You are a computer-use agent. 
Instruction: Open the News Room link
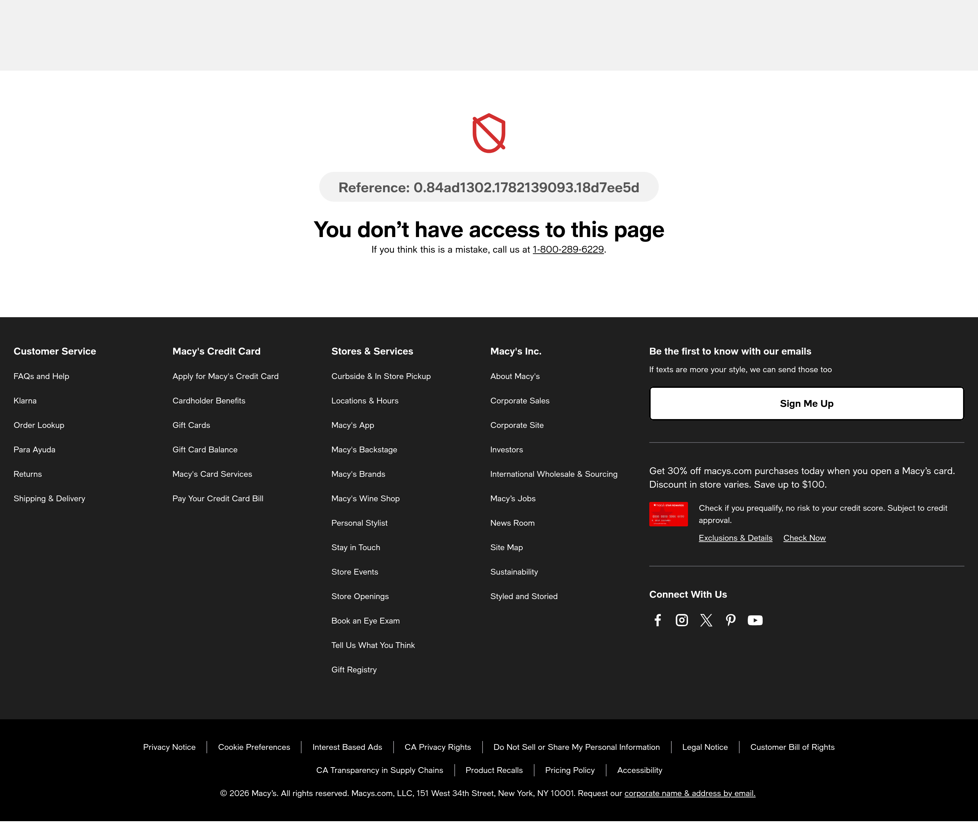coord(512,523)
